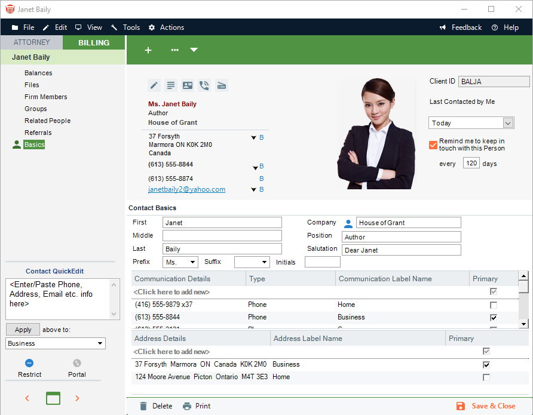Click the Save & Close button
Screen dimensions: 533x415
[x=486, y=406]
